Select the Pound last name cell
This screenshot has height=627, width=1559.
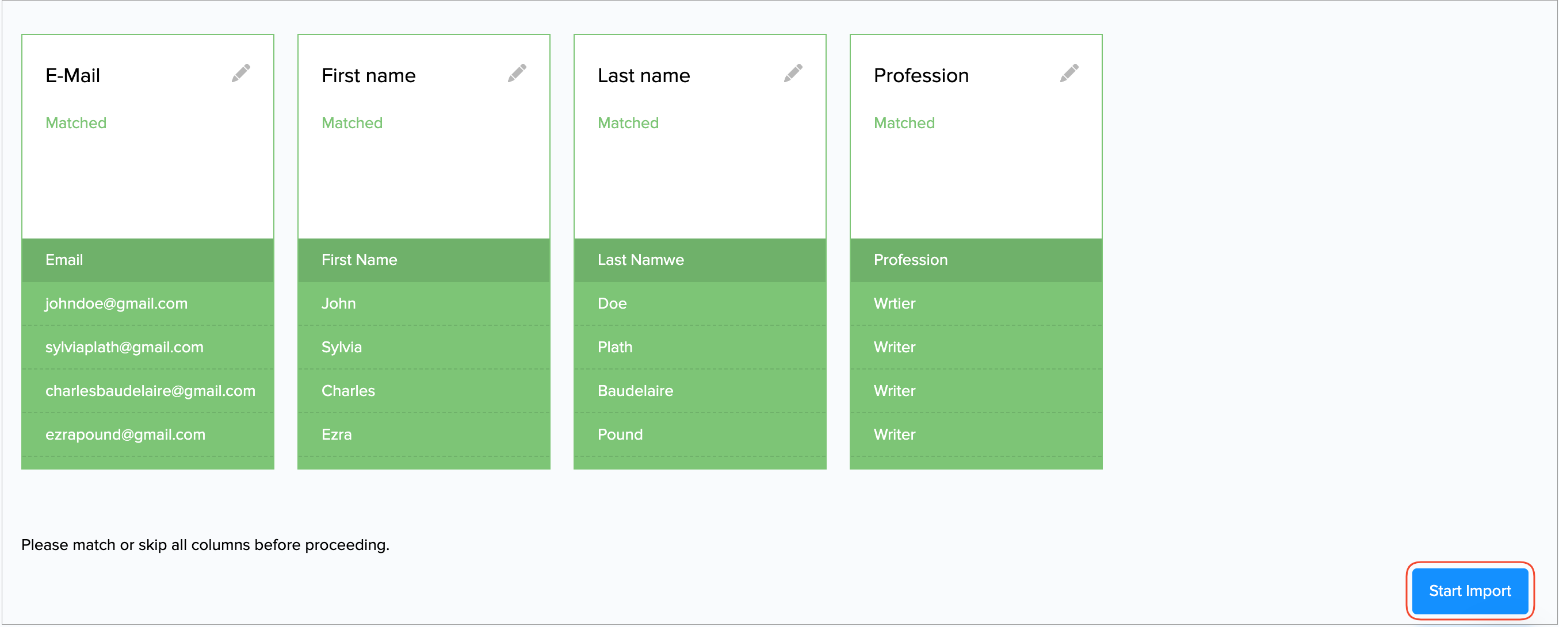[620, 434]
